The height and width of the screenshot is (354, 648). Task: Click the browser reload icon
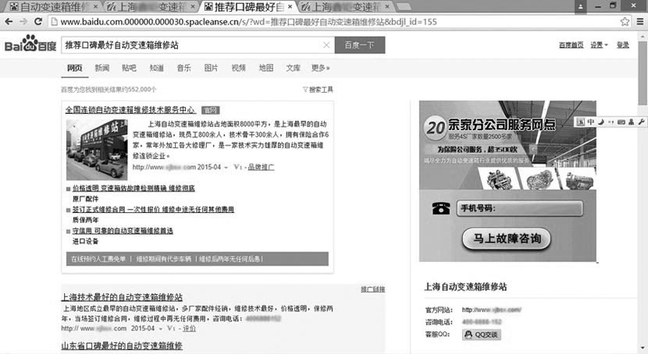coord(39,22)
